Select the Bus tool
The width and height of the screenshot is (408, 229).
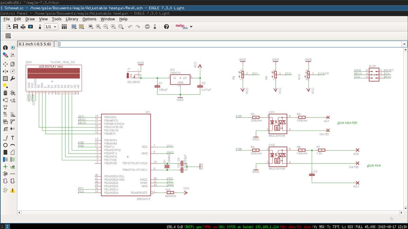point(5,159)
